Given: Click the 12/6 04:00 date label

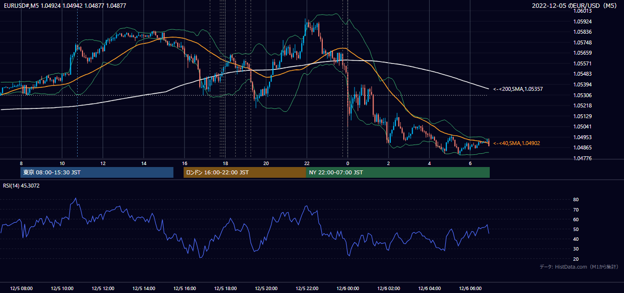Looking at the screenshot, I should pos(429,289).
